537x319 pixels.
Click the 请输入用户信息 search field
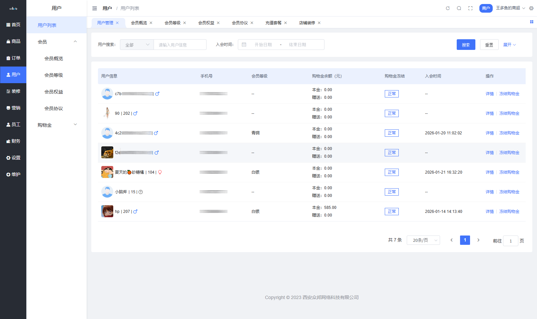point(180,45)
